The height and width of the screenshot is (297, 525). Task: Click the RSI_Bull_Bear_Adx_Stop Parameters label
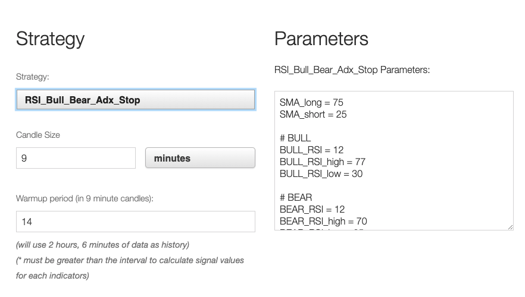pyautogui.click(x=352, y=70)
